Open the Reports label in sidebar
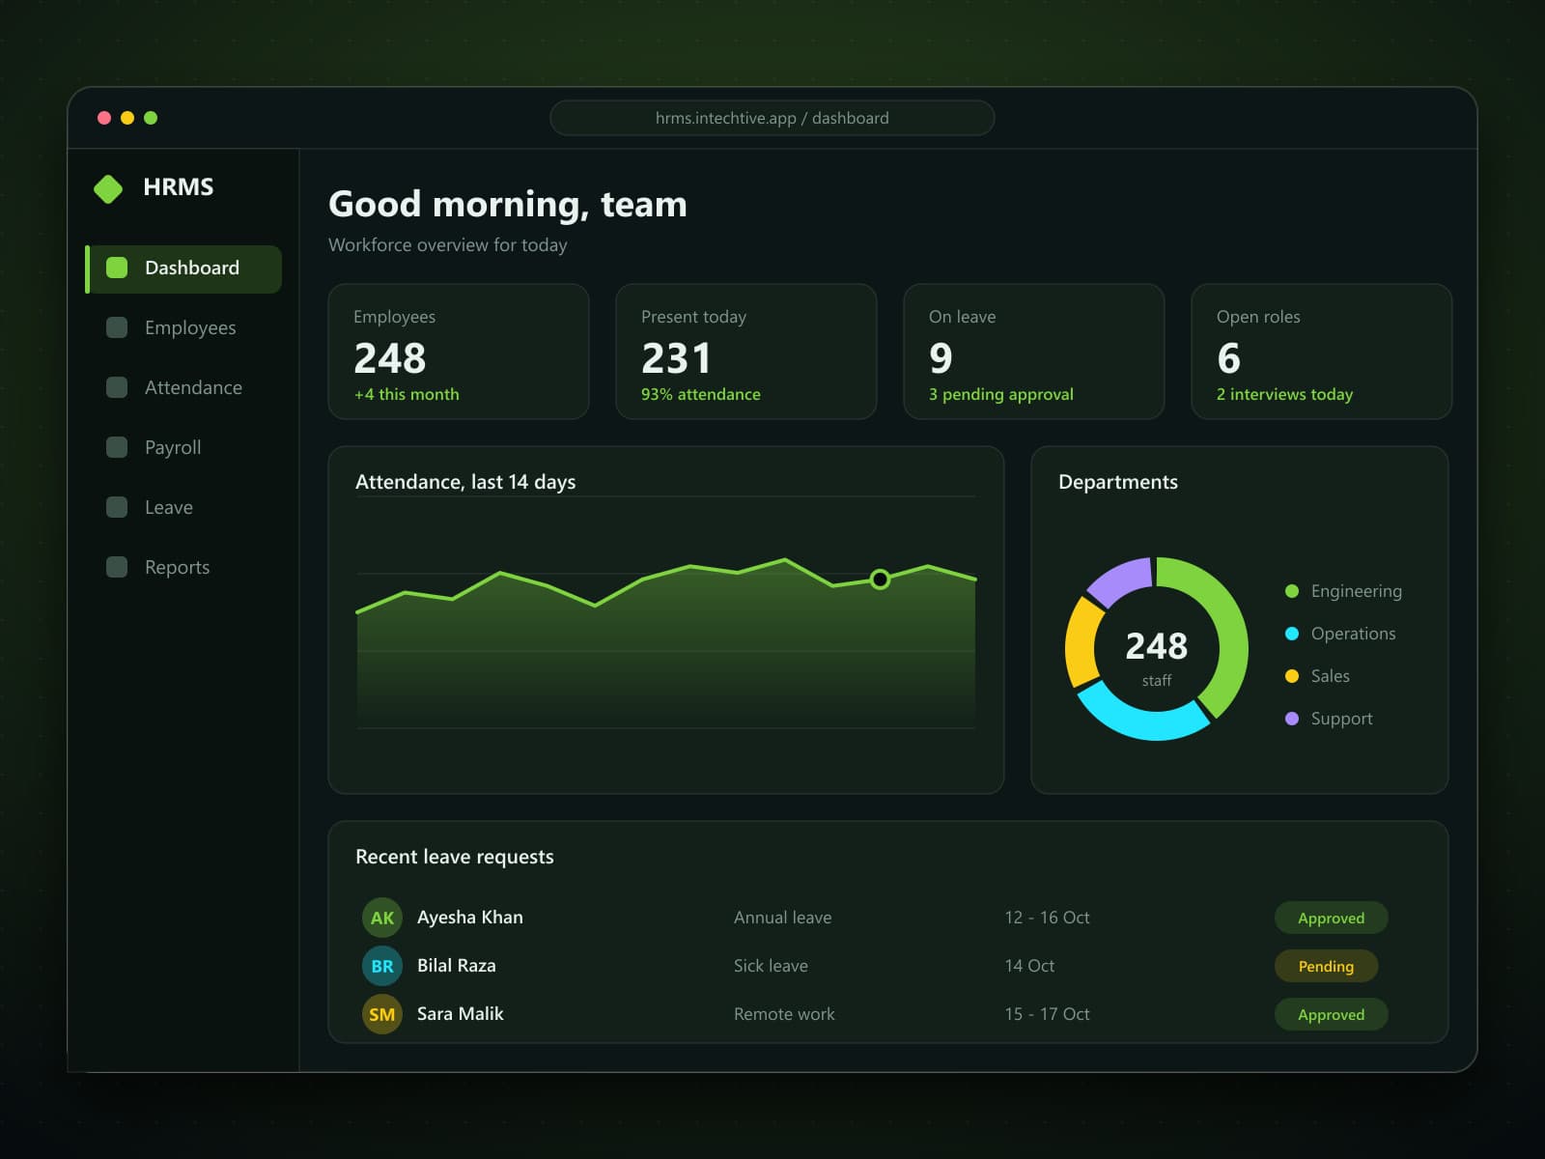This screenshot has width=1545, height=1159. (x=177, y=568)
